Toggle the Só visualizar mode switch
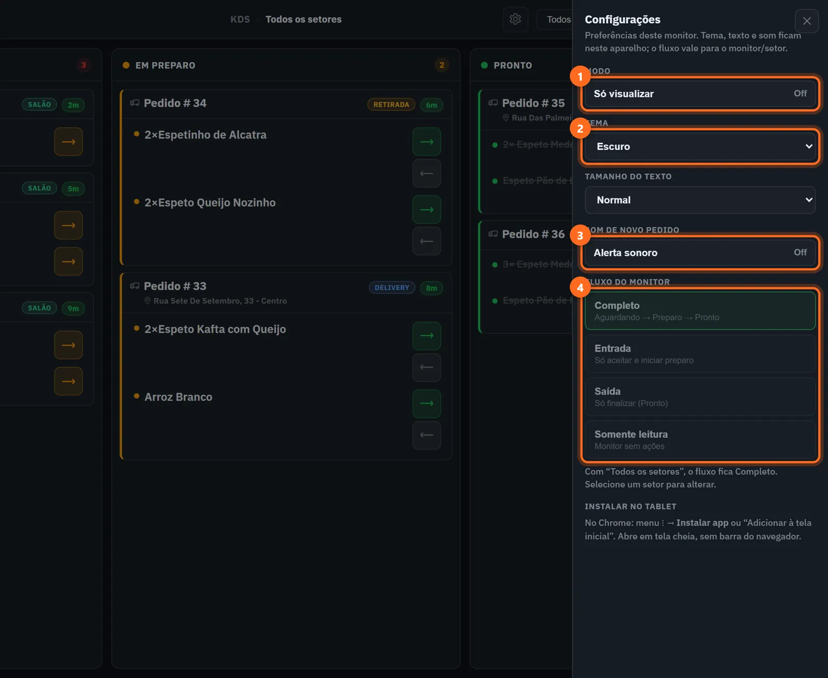828x678 pixels. [x=700, y=94]
